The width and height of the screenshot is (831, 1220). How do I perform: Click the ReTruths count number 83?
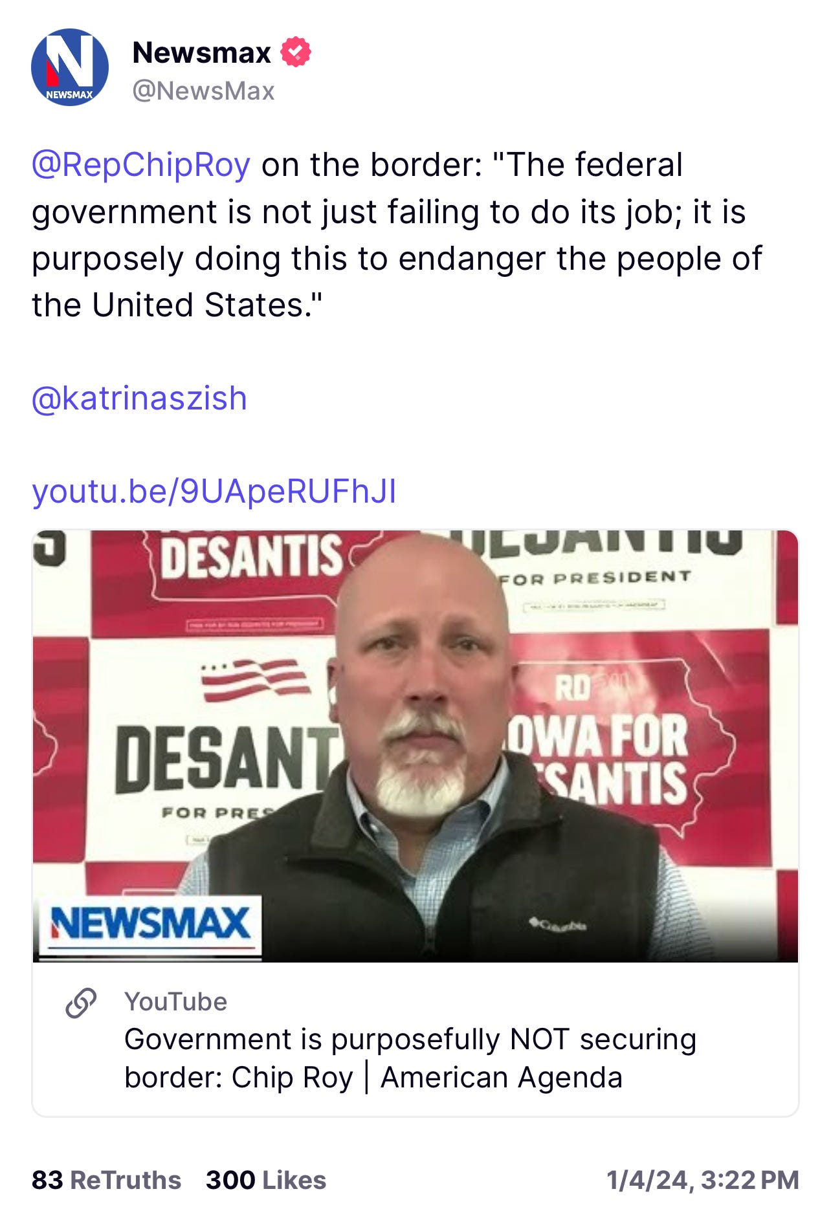point(47,1180)
